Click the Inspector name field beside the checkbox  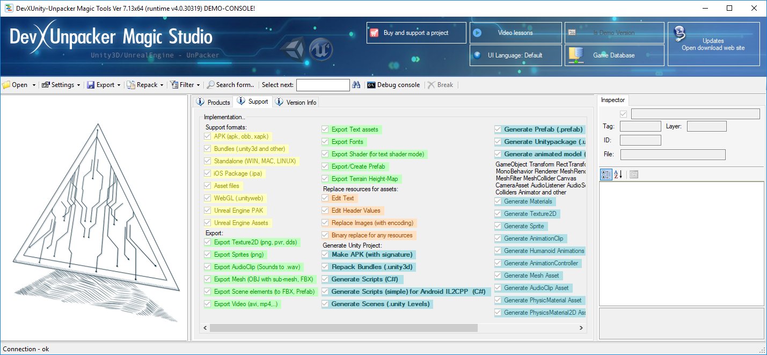coord(696,114)
